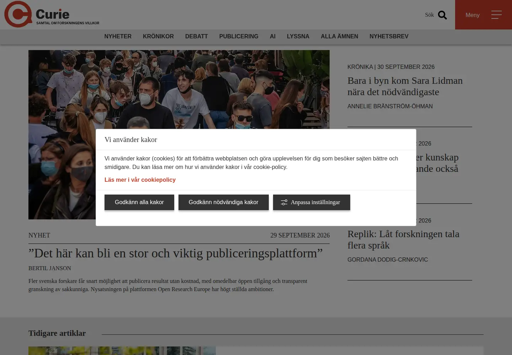The image size is (512, 355).
Task: Open the NYHETSBREV page
Action: 389,37
